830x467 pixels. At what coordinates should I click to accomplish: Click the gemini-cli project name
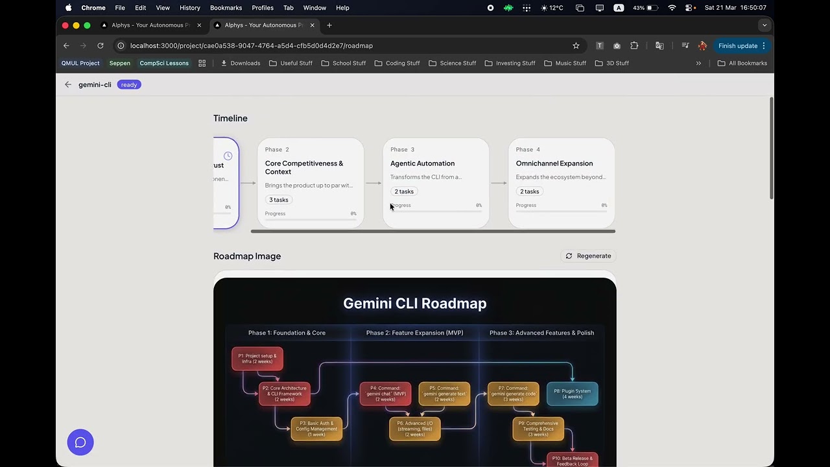tap(95, 84)
